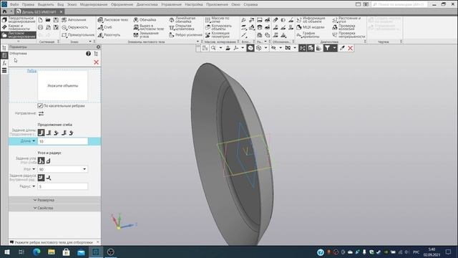Viewport: 458px width, 258px height.
Task: Select fifth Задание длины length mode
Action: [71, 133]
